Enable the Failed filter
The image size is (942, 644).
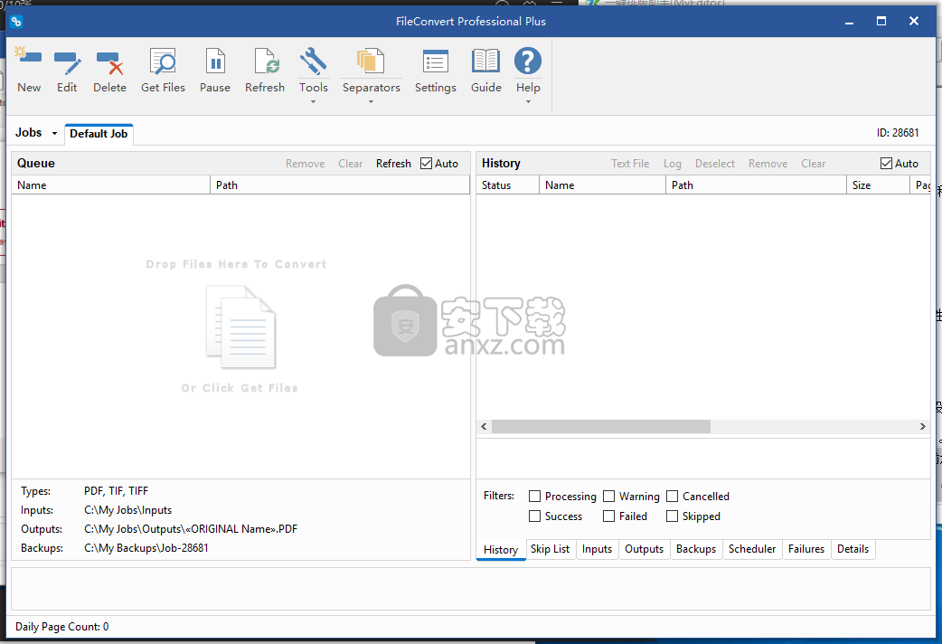click(608, 516)
